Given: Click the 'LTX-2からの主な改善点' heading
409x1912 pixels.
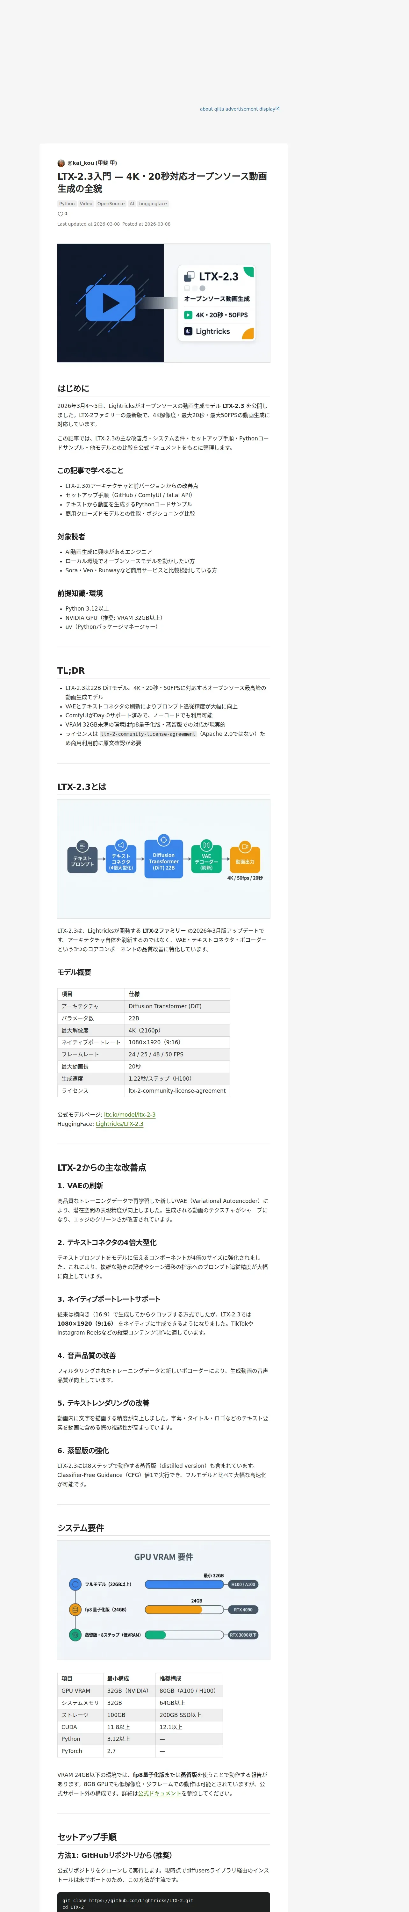Looking at the screenshot, I should 102,1168.
